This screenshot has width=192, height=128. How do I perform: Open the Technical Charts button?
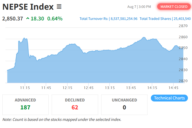coord(169,98)
